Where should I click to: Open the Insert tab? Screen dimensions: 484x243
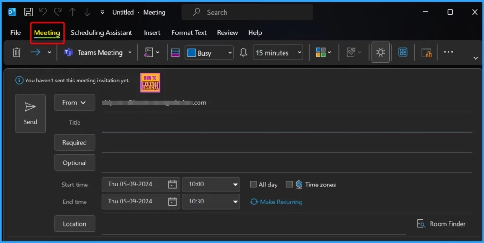pyautogui.click(x=152, y=32)
